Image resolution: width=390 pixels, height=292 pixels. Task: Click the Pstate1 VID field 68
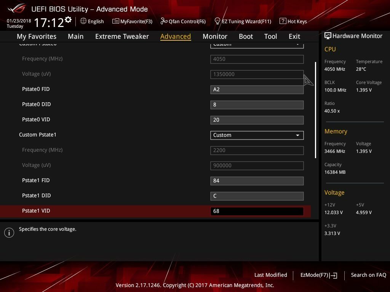tap(257, 211)
